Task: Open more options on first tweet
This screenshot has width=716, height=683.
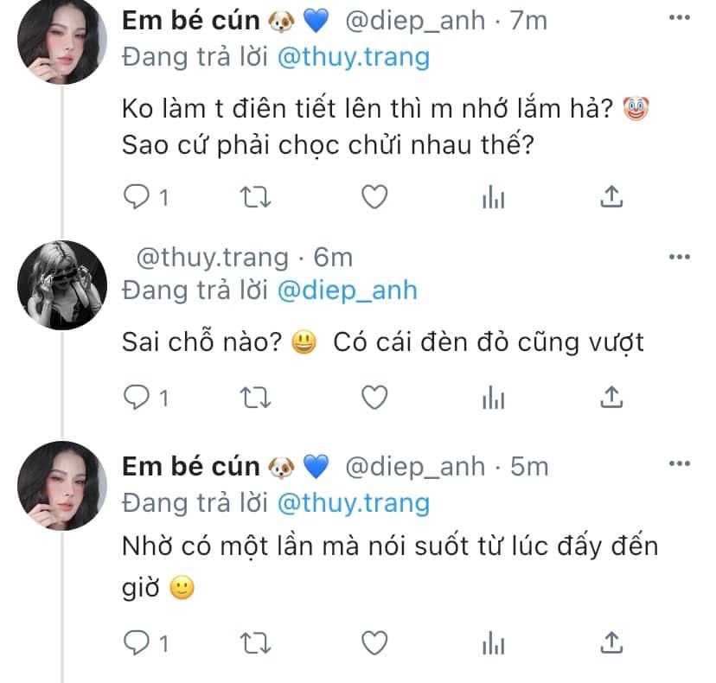Action: pos(681,21)
